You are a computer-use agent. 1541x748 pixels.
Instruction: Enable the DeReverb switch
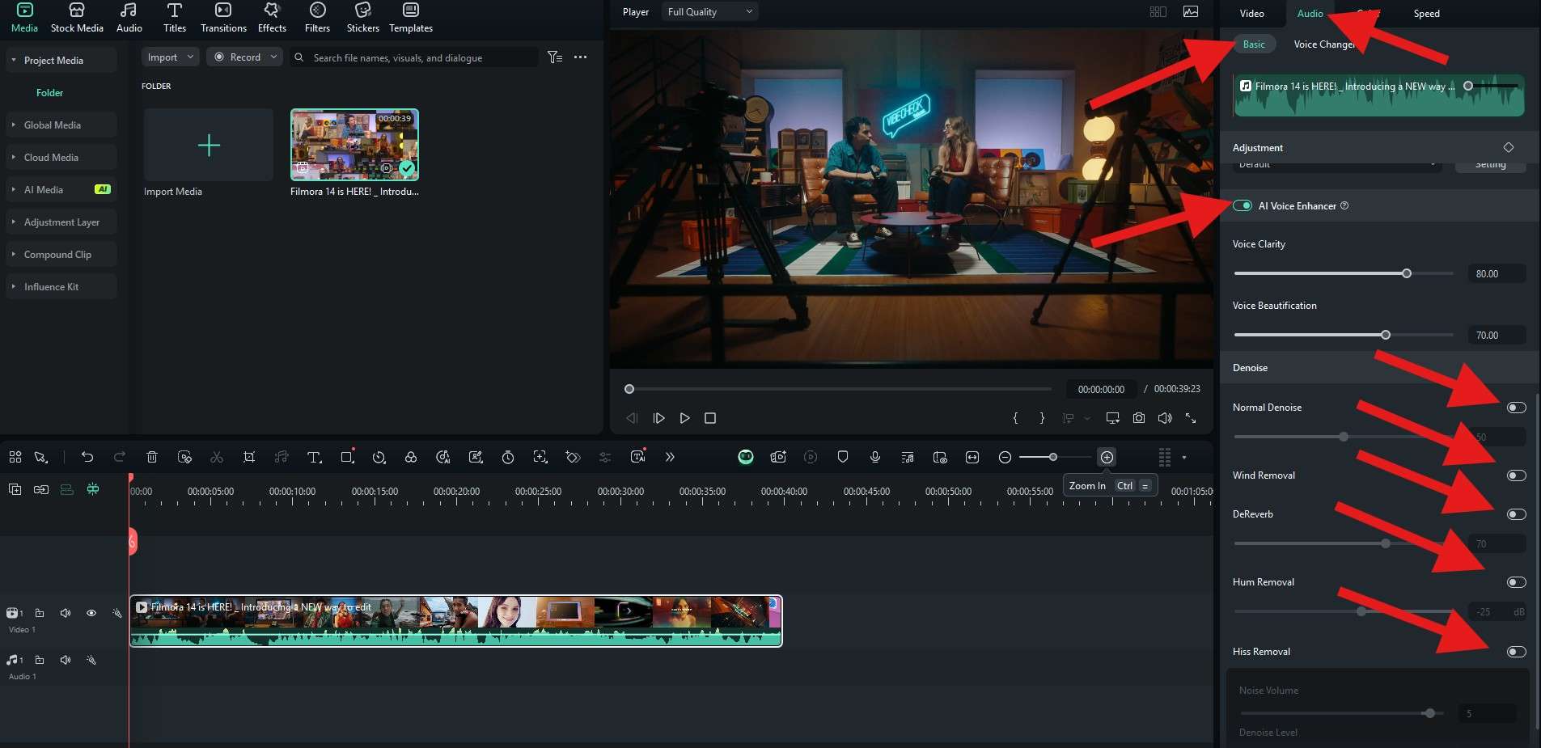pos(1517,514)
